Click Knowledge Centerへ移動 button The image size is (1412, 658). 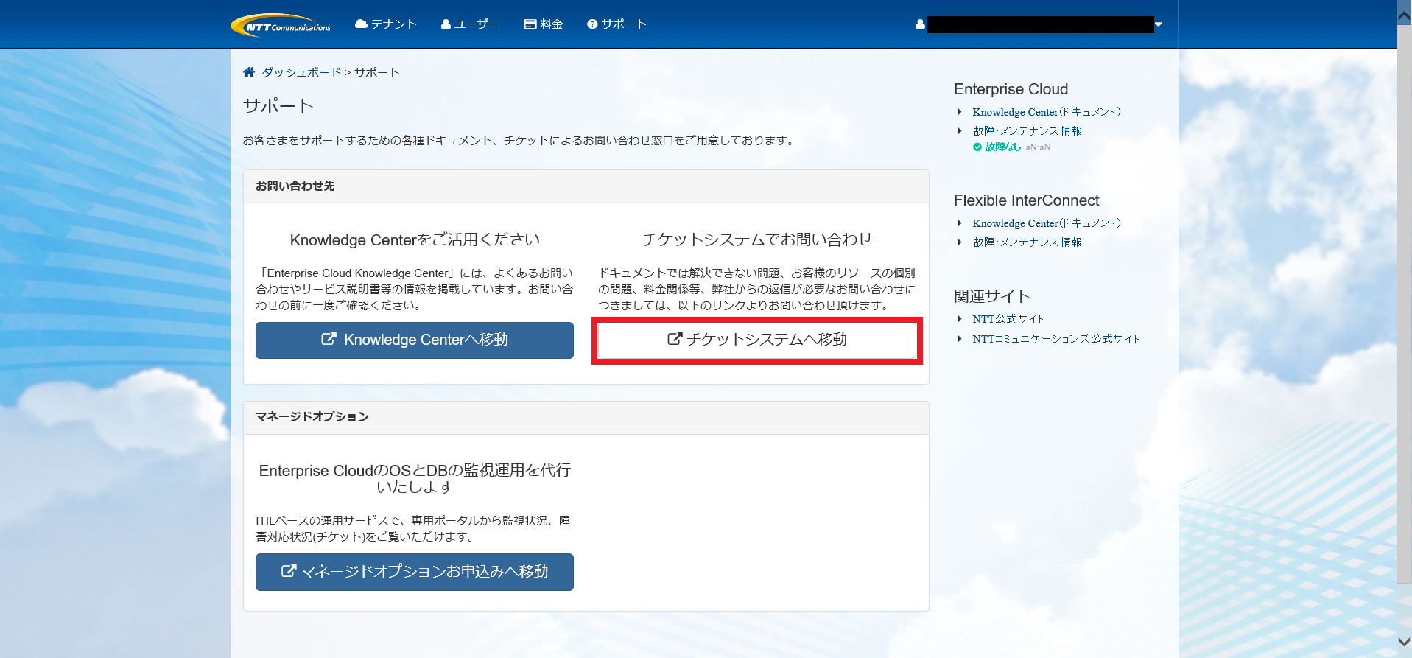(x=414, y=340)
